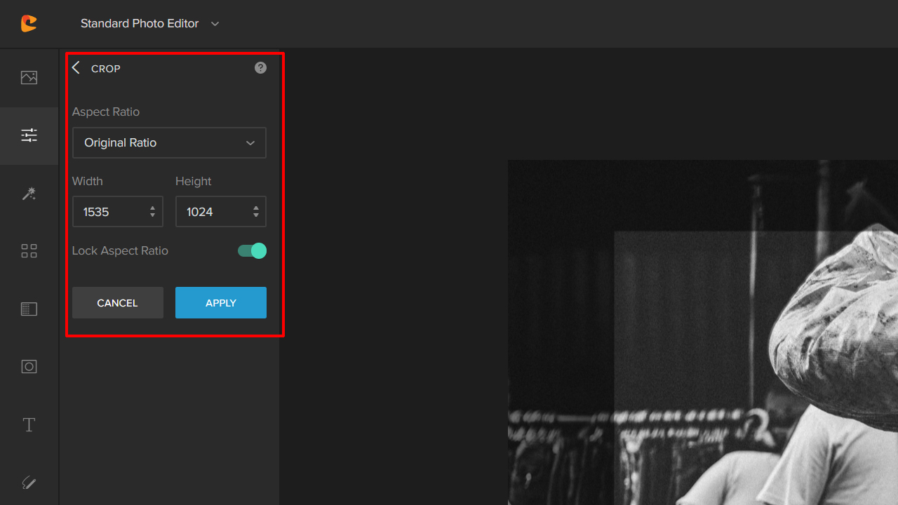Click the app logo in the top corner
Image resolution: width=898 pixels, height=505 pixels.
click(x=29, y=23)
